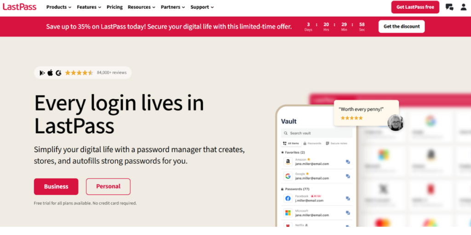This screenshot has height=235, width=471.
Task: Click the Microsoft logo in the vault
Action: pos(288,213)
